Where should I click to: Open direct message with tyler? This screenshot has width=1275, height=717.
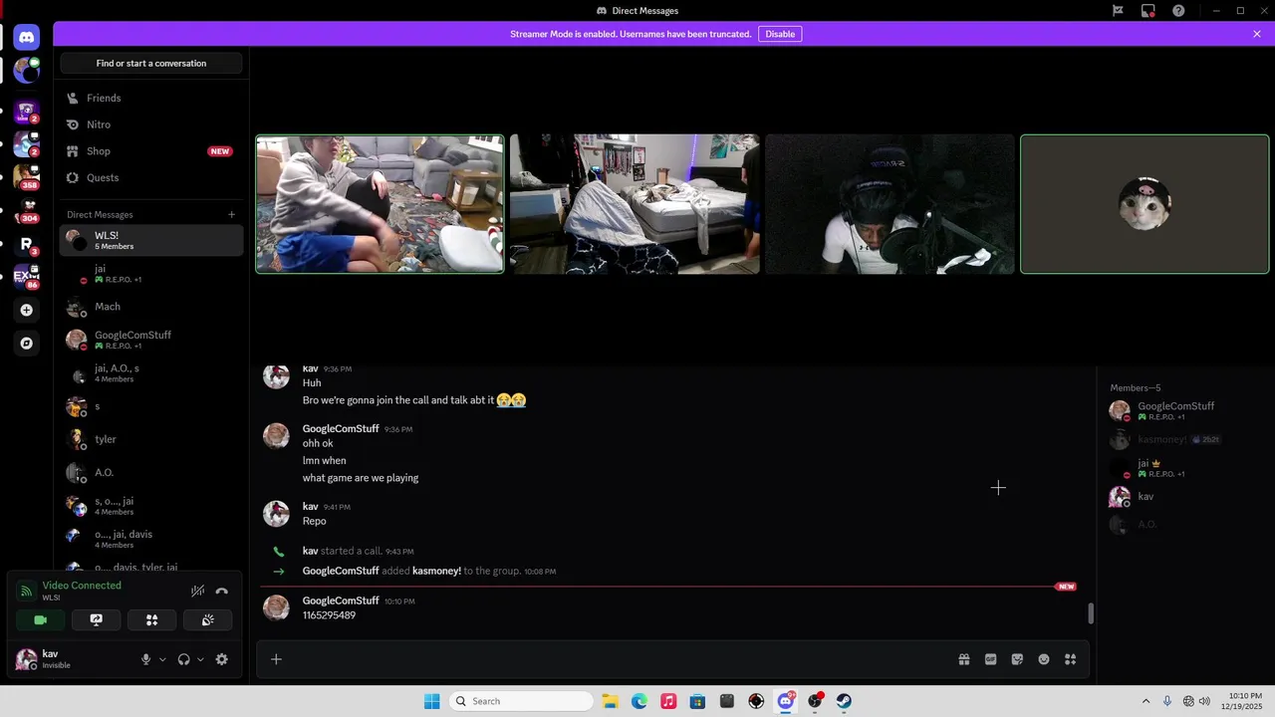tap(151, 439)
